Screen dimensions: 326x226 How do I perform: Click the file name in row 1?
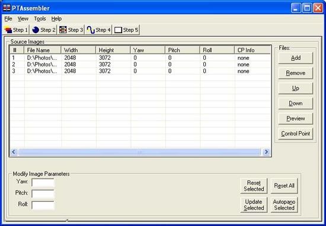[x=42, y=58]
